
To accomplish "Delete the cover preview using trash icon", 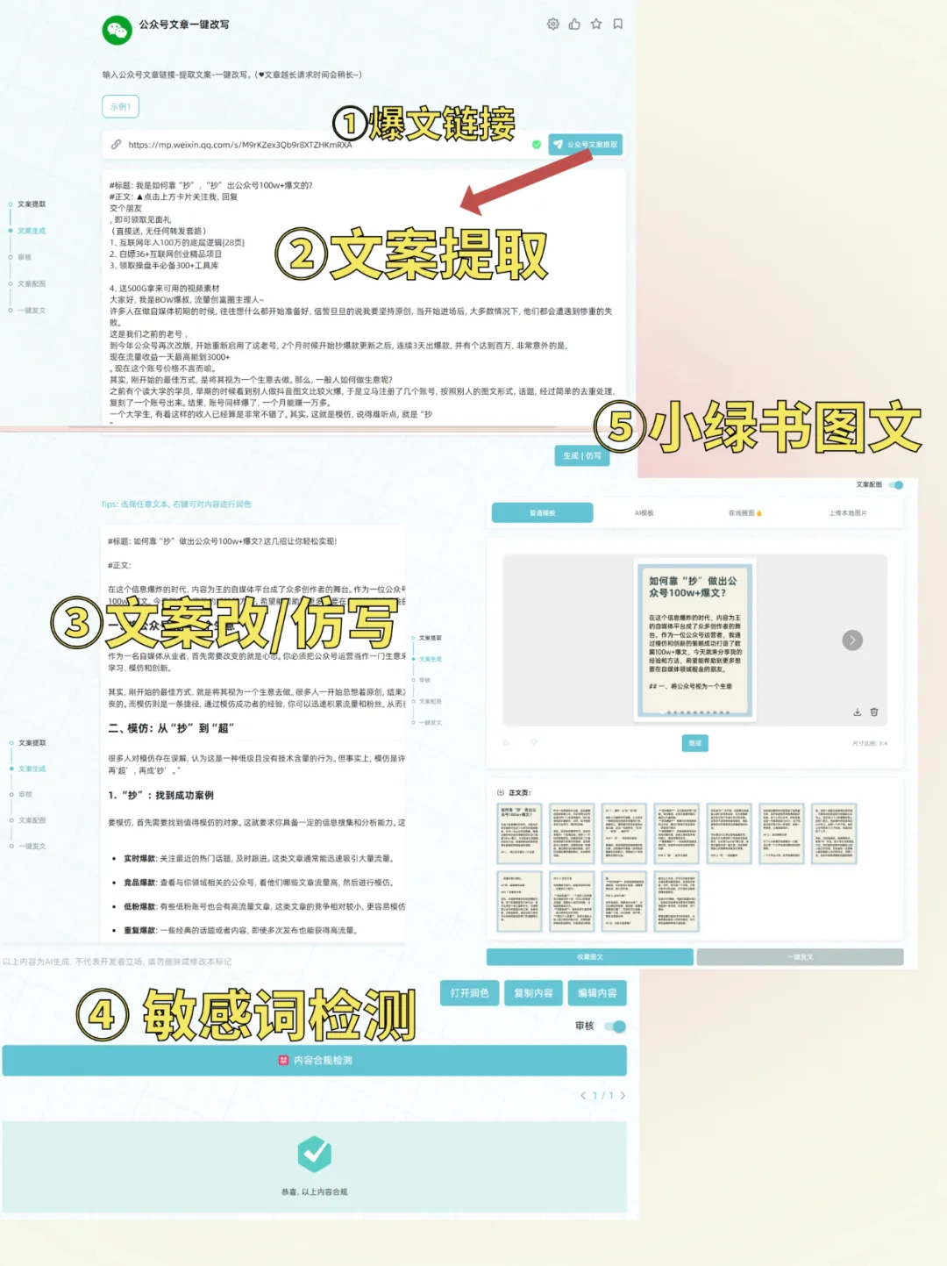I will tap(874, 712).
